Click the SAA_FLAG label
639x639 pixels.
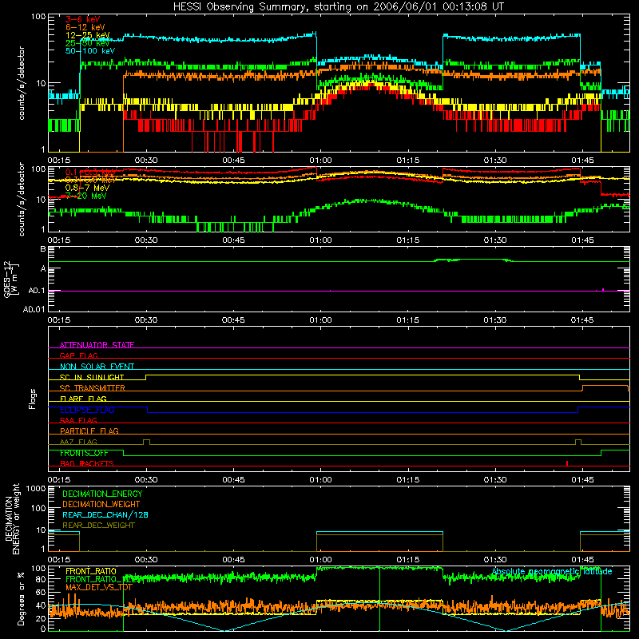tap(78, 420)
